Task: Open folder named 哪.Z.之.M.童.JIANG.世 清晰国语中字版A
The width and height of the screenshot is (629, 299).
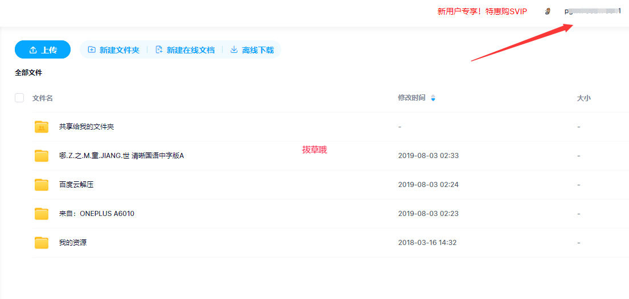Action: pos(121,156)
